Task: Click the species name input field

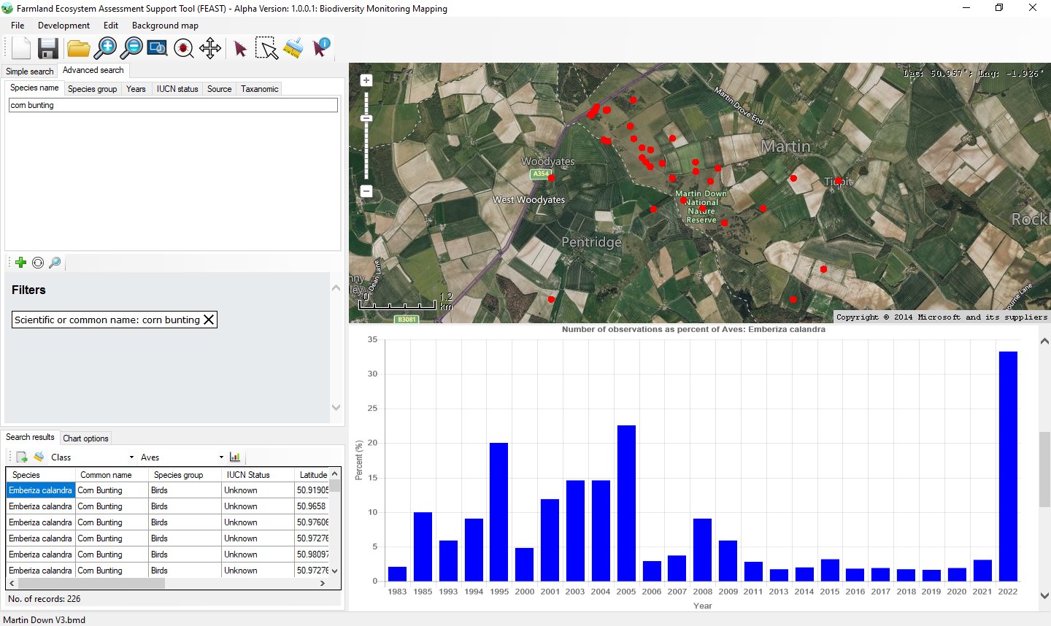Action: coord(173,105)
